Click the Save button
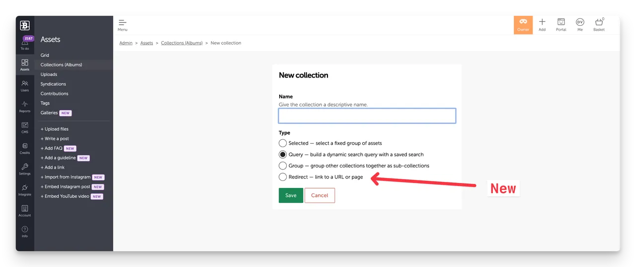Screen dimensions: 636x267 (x=291, y=195)
